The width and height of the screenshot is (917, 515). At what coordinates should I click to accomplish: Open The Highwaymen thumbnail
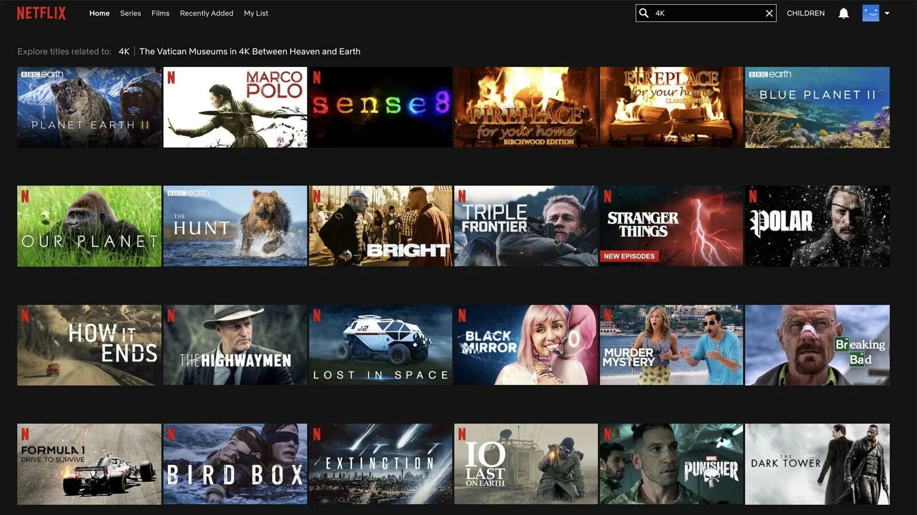(x=235, y=345)
